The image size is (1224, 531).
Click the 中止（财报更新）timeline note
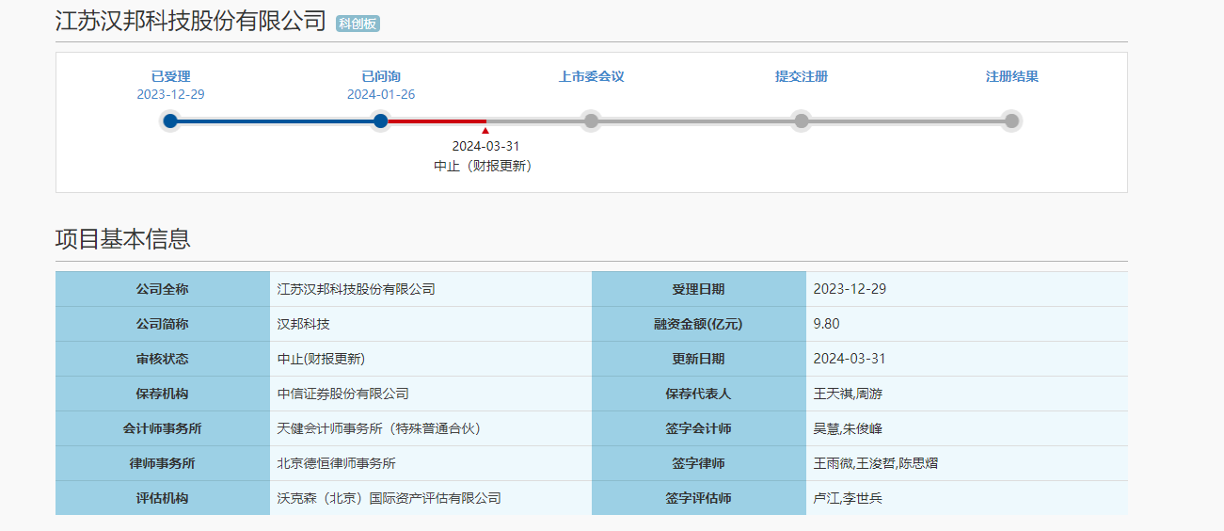click(483, 166)
